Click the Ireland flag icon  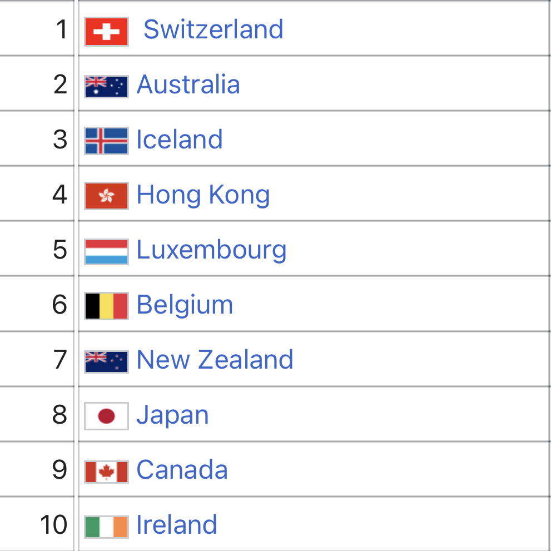[106, 527]
